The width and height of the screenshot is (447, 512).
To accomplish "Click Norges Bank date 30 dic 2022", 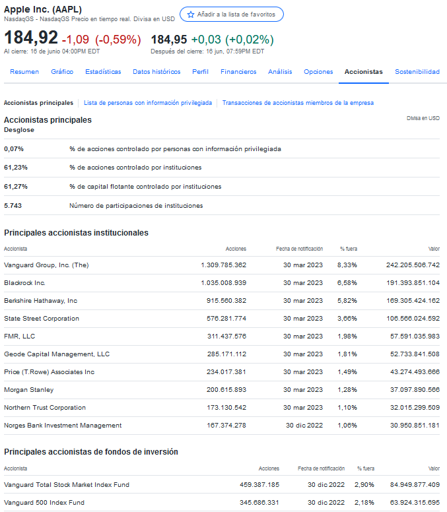I will point(304,426).
